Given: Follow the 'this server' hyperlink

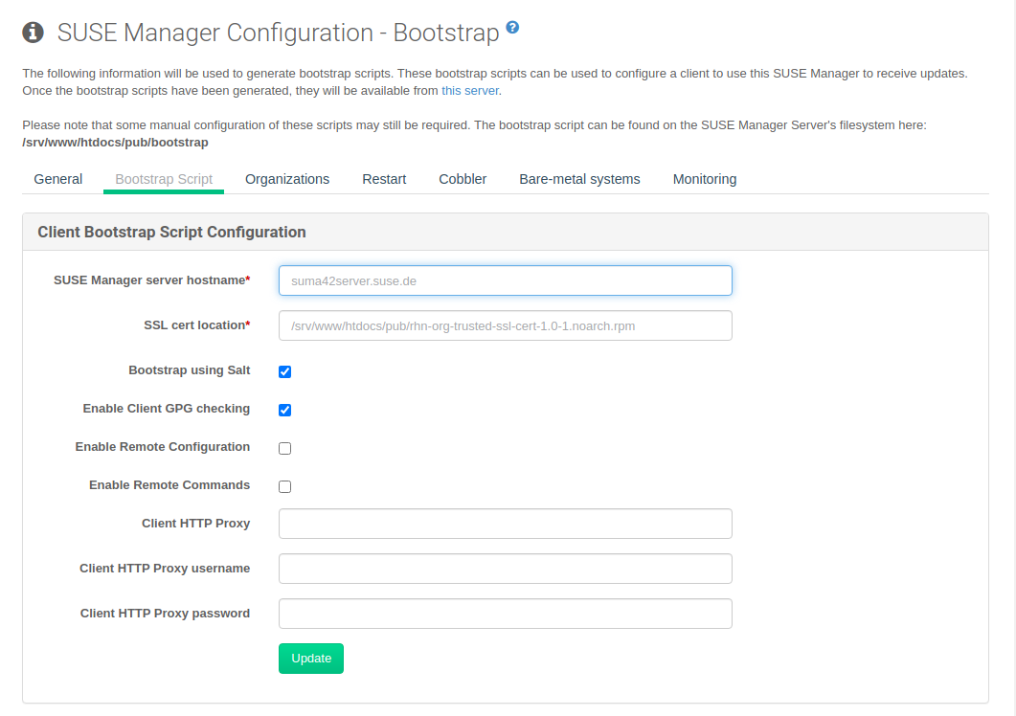Looking at the screenshot, I should point(468,90).
